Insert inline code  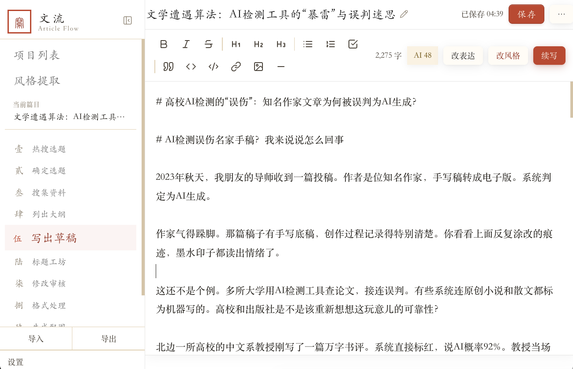point(191,67)
